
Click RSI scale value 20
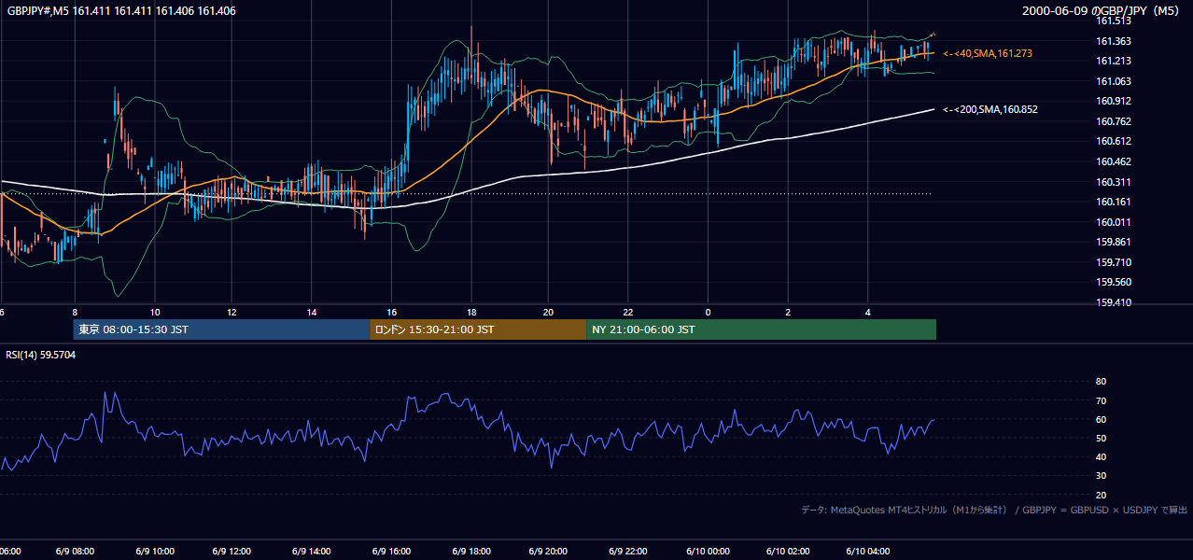1102,495
